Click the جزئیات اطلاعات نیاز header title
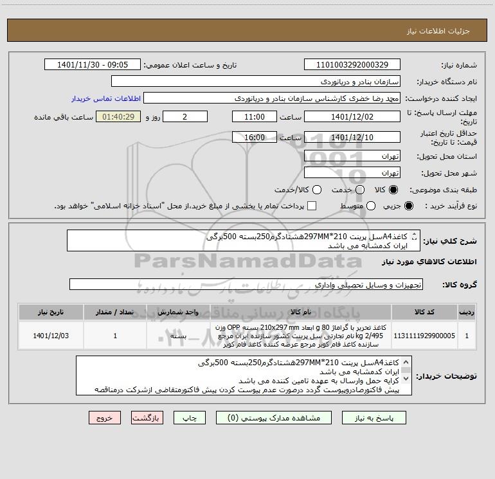 [x=438, y=31]
